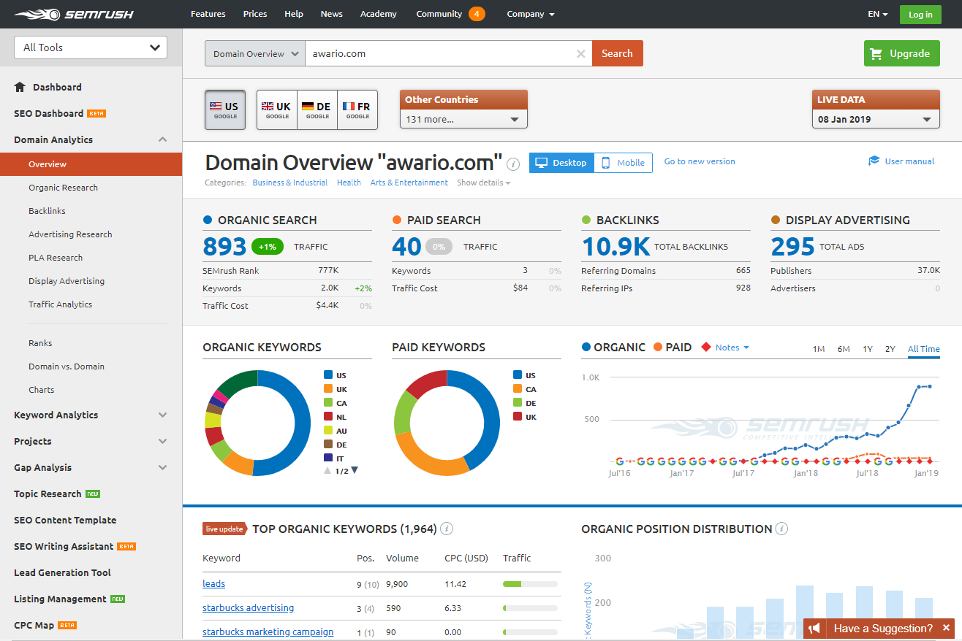Click the Log in button
The width and height of the screenshot is (962, 641).
[920, 15]
